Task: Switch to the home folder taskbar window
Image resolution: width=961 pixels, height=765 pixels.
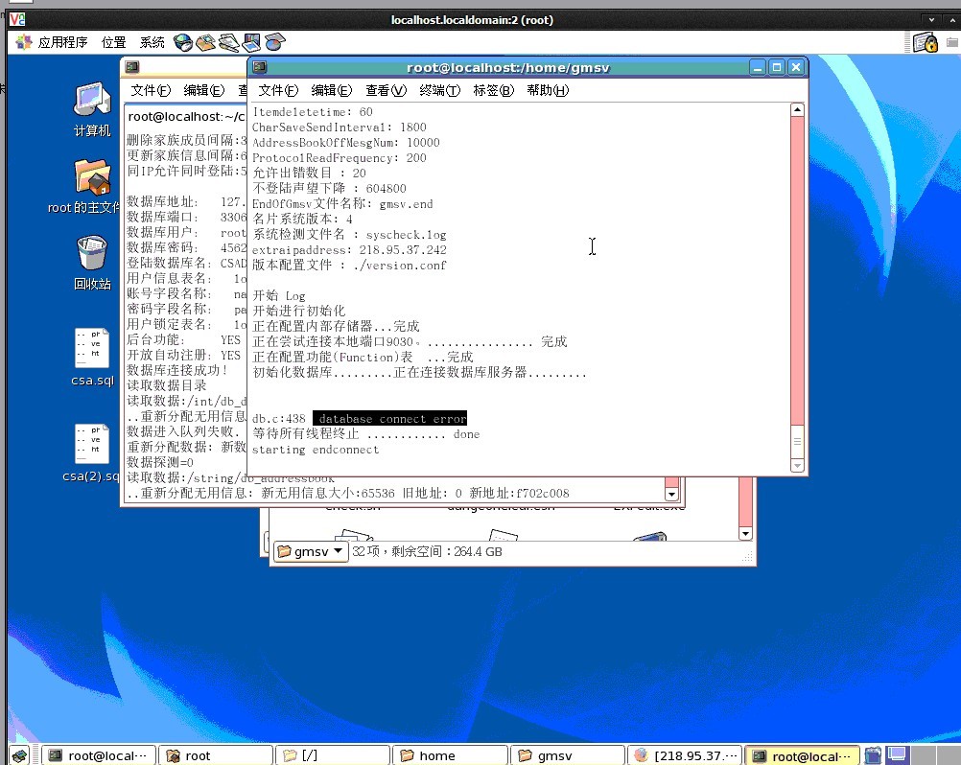Action: tap(450, 755)
